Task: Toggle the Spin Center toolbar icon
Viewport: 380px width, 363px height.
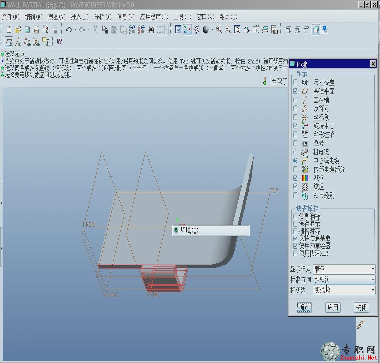Action: (187, 30)
